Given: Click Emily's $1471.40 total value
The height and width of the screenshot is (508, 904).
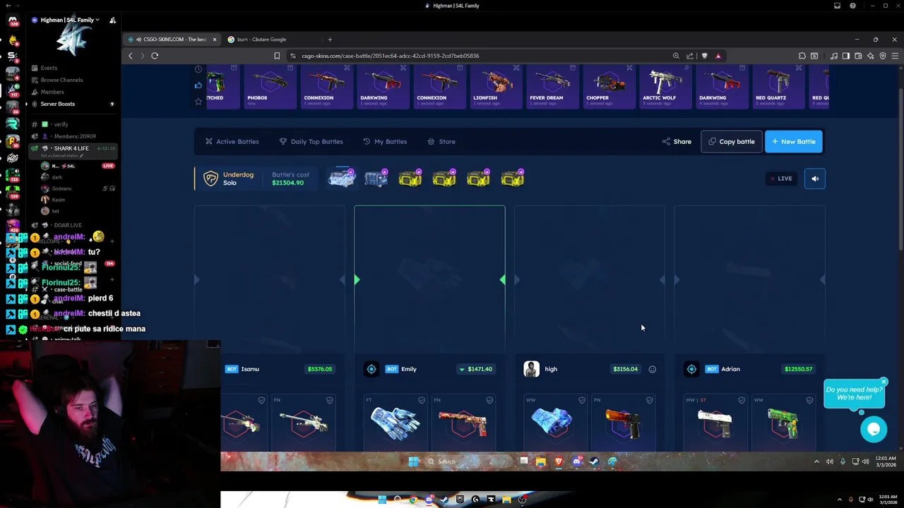Looking at the screenshot, I should [477, 369].
